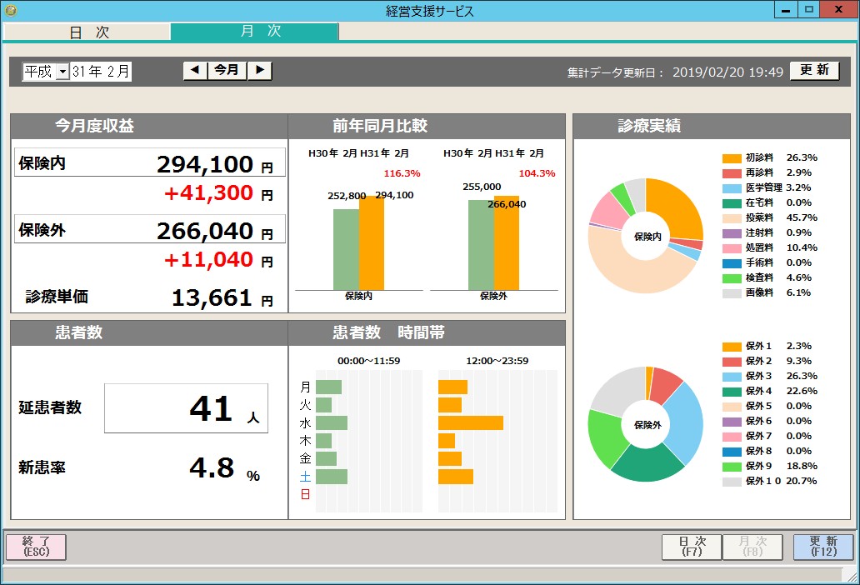The height and width of the screenshot is (585, 860).
Task: Click the 投薬料 45.7% legend entry
Action: tap(770, 217)
